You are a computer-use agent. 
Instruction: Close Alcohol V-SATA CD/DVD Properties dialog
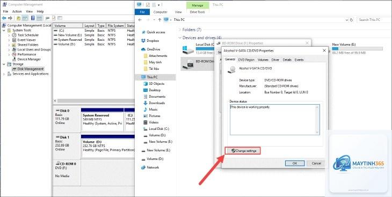pyautogui.click(x=324, y=50)
